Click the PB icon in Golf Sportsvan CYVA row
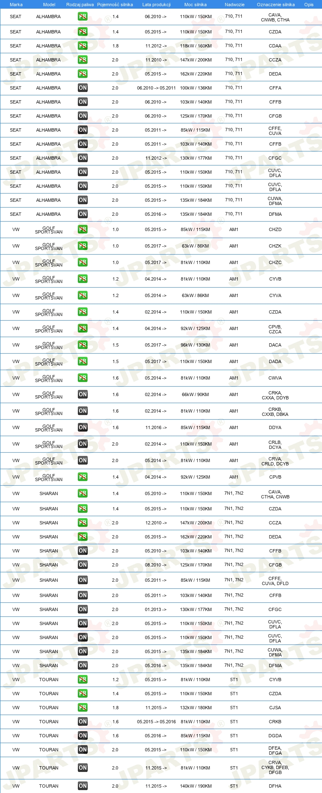Viewport: 322px width, 793px height. [83, 295]
